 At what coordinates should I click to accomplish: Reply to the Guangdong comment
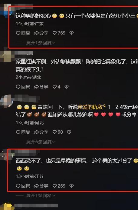coord(23,33)
